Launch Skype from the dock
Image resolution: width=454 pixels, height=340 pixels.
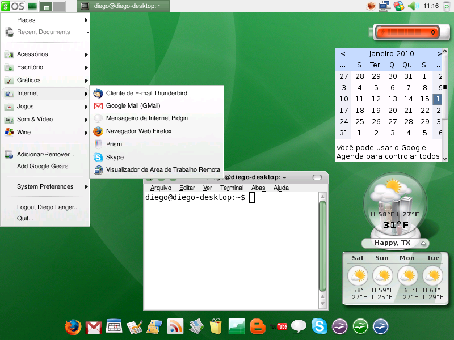(319, 326)
